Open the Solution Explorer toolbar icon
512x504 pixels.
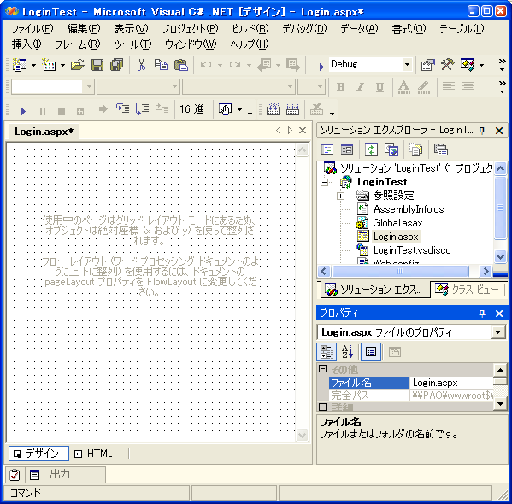(427, 65)
